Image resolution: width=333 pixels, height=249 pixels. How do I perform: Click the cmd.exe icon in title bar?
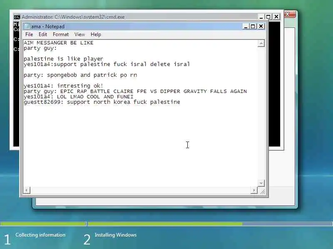click(17, 17)
